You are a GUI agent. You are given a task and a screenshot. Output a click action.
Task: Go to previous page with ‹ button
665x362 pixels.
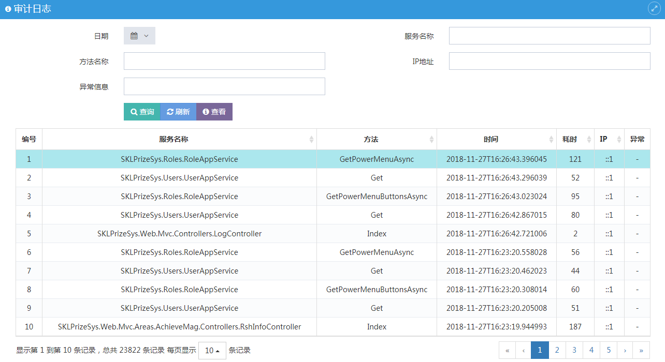click(523, 350)
